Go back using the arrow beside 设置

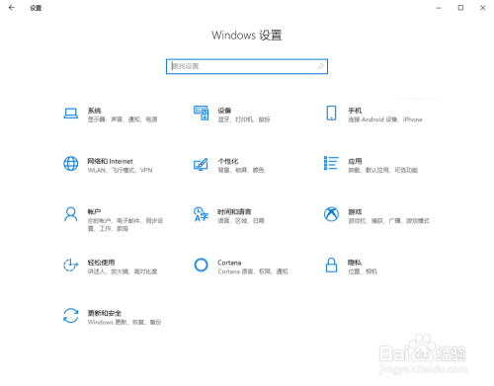[x=12, y=8]
